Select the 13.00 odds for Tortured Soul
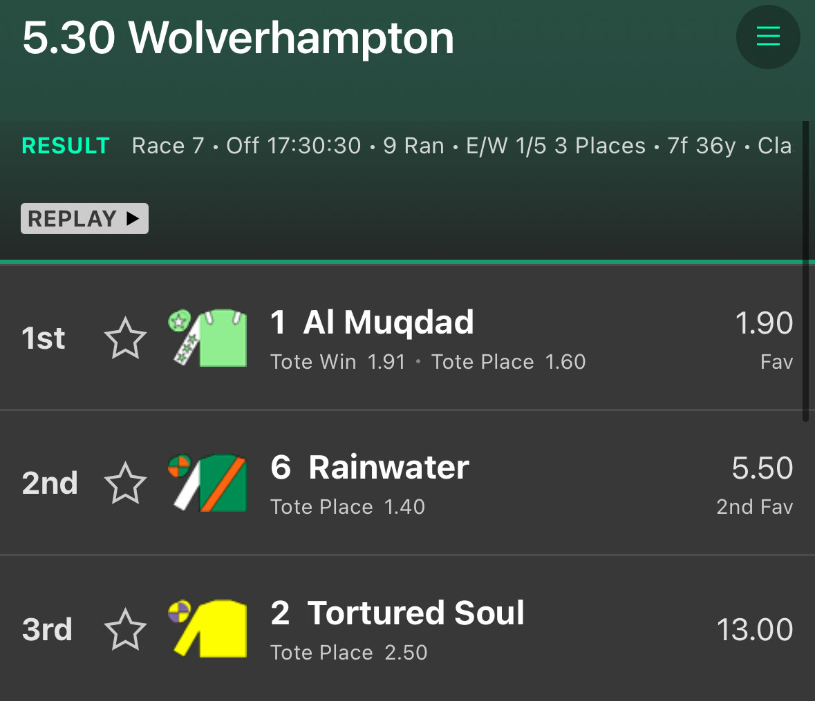The width and height of the screenshot is (815, 701). coord(755,630)
